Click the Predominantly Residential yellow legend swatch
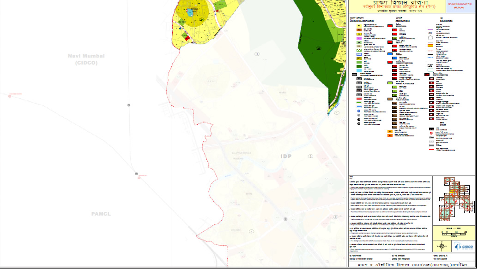The height and width of the screenshot is (269, 478). [359, 26]
